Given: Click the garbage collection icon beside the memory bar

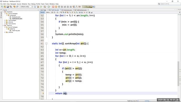Looking at the screenshot, I should [94, 7].
